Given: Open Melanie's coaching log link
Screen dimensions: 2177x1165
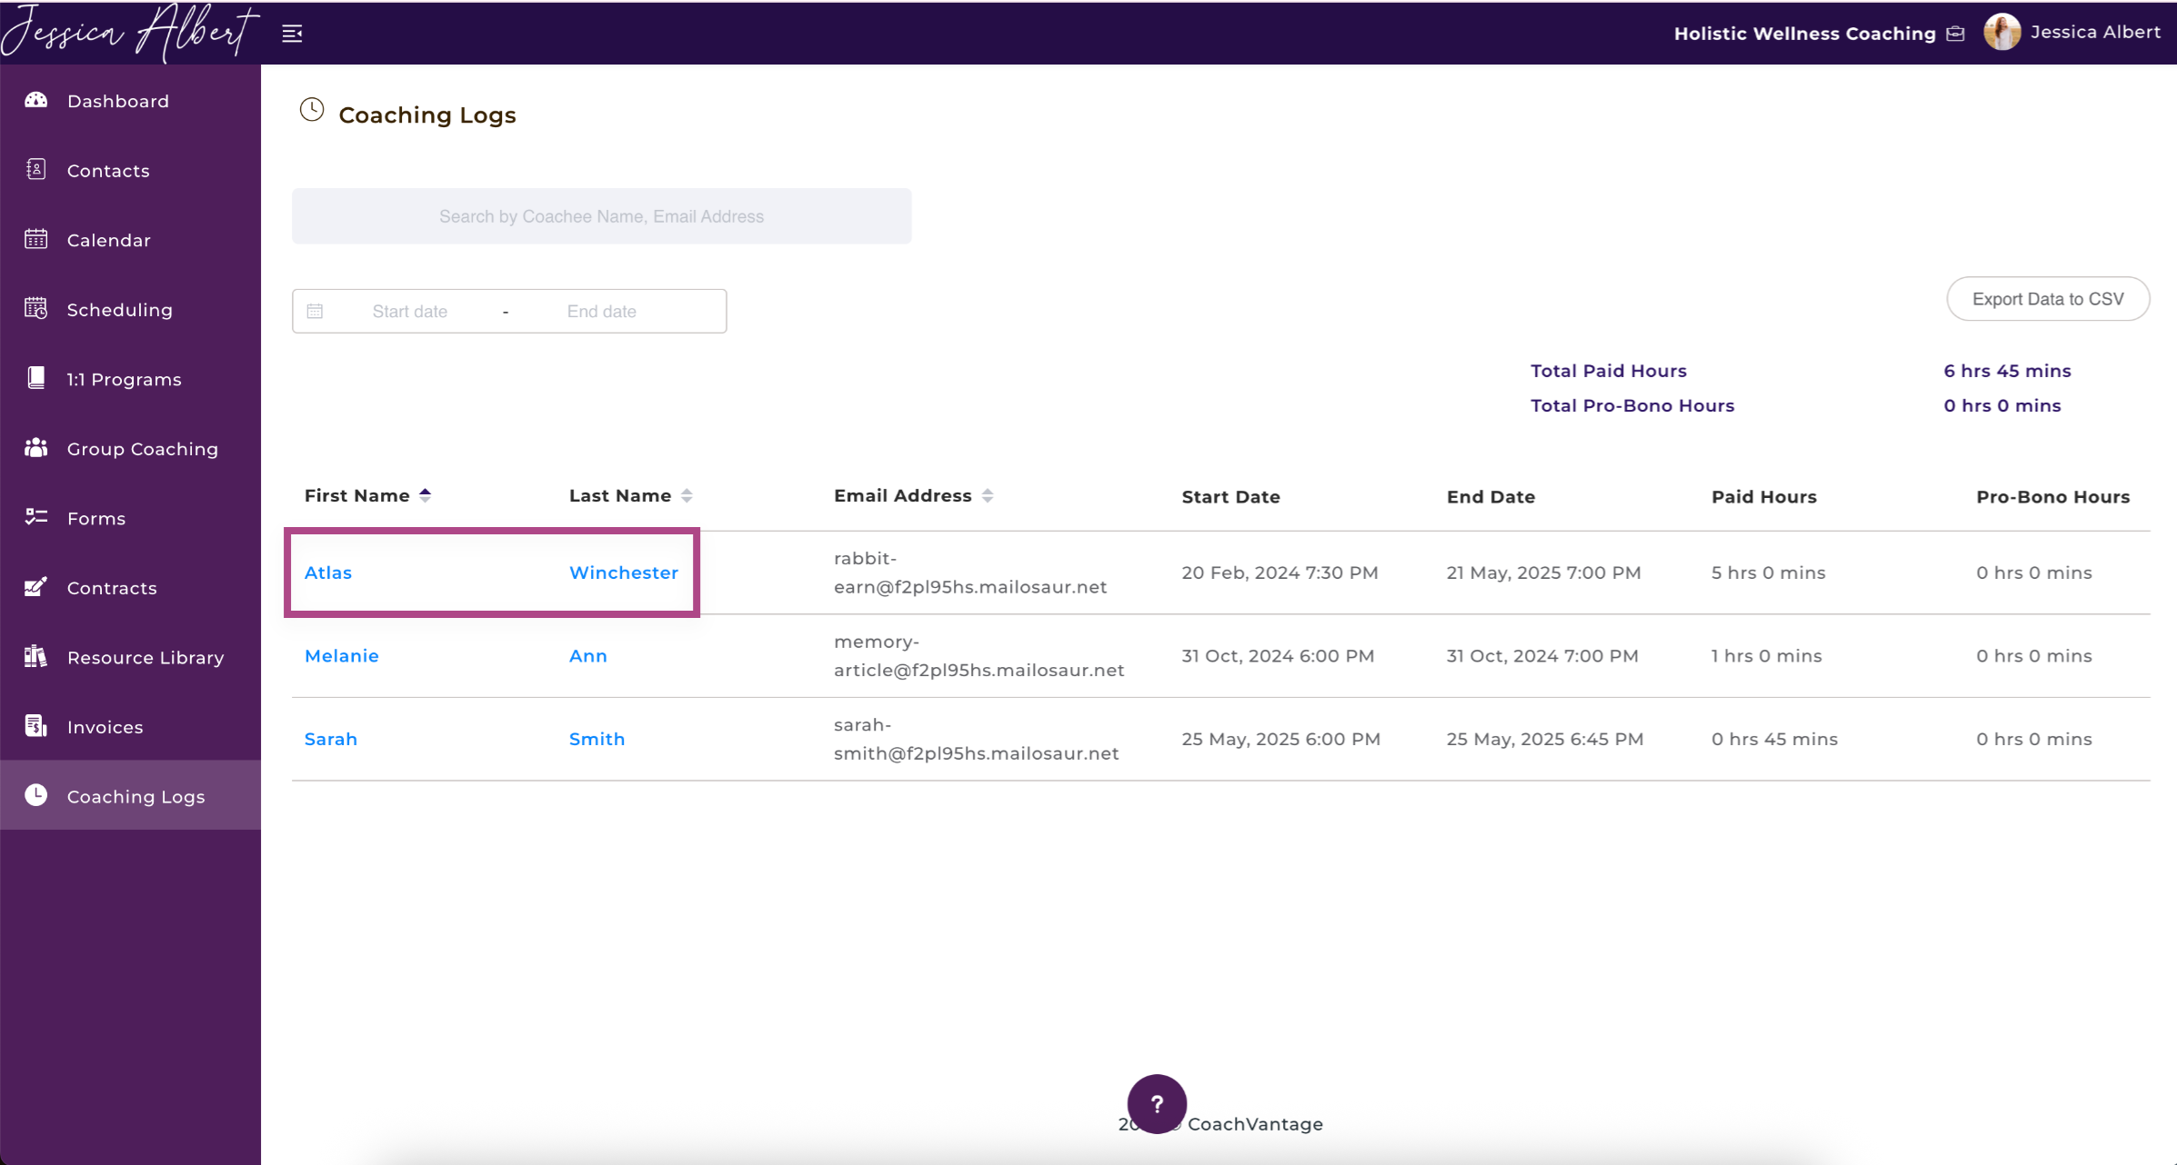Looking at the screenshot, I should click(x=342, y=655).
